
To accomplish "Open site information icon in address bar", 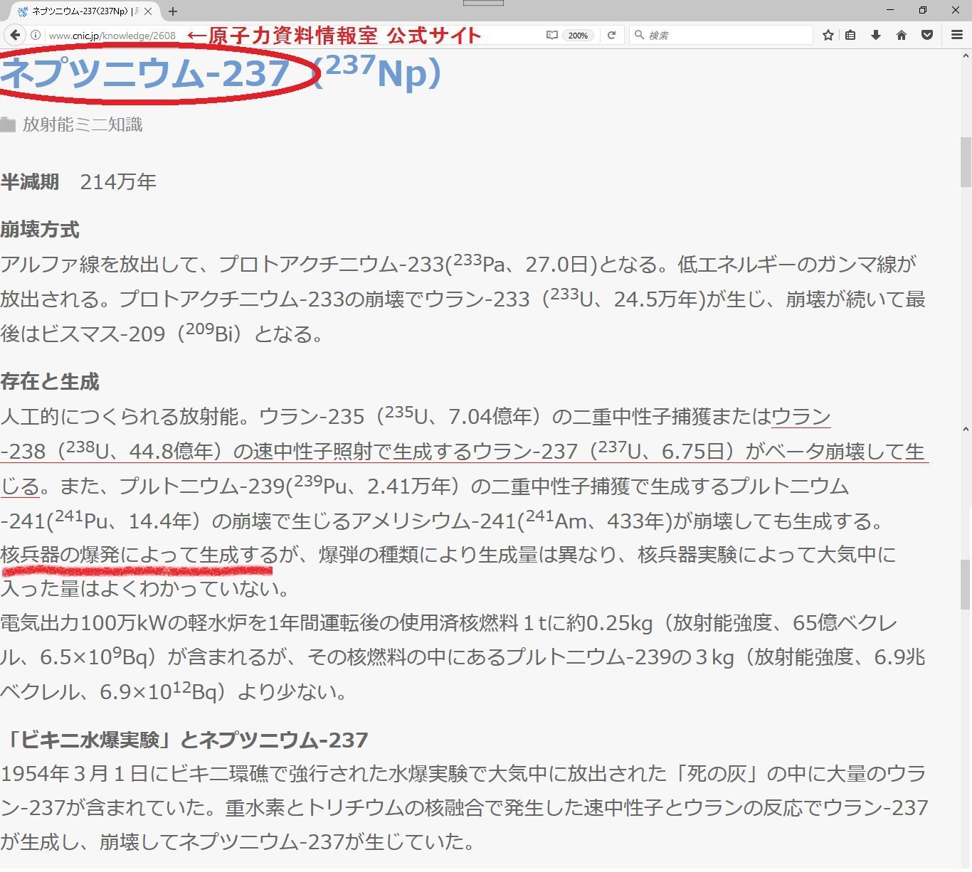I will click(36, 35).
